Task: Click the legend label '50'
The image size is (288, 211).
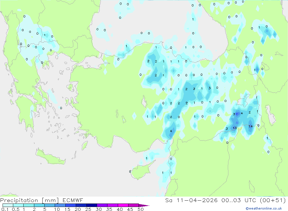Action: pyautogui.click(x=141, y=209)
